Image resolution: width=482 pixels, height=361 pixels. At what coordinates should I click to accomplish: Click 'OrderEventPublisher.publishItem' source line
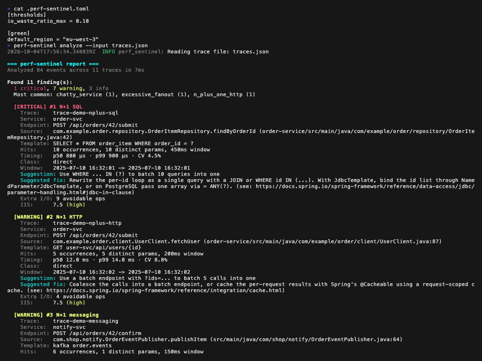click(227, 339)
